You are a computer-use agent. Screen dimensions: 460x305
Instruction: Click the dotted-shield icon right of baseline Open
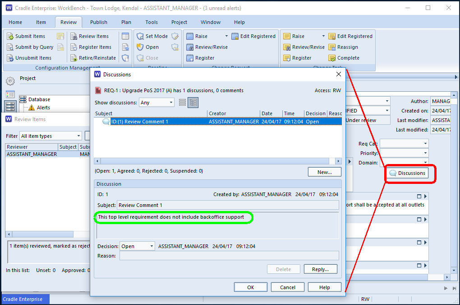175,47
